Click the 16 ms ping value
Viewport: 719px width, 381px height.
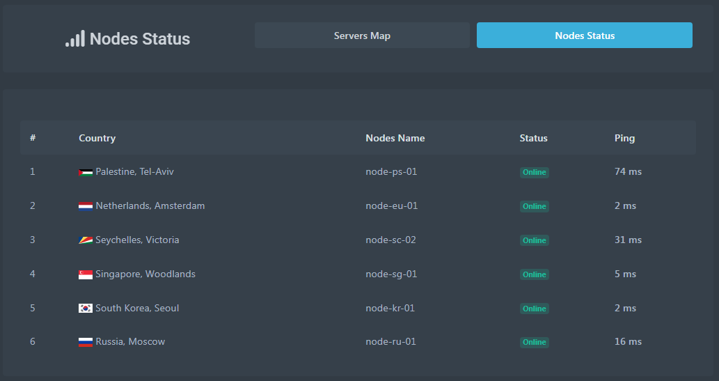tap(628, 341)
